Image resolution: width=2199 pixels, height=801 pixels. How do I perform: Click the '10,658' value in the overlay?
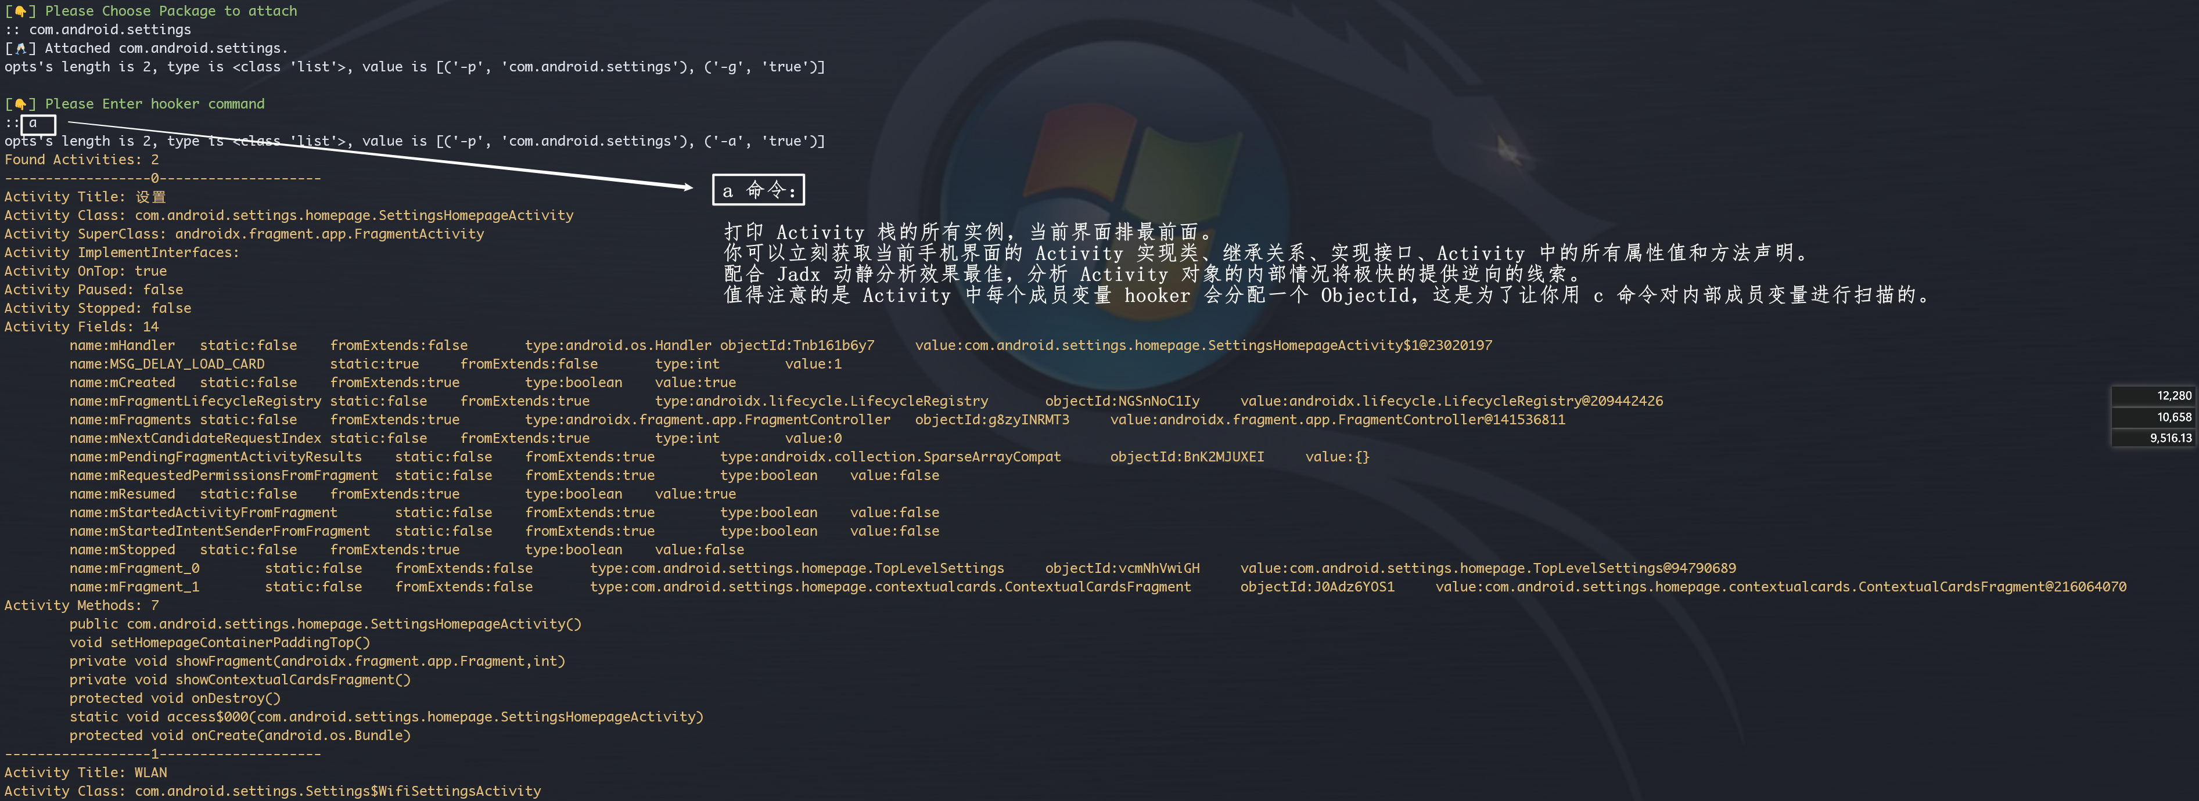2173,417
